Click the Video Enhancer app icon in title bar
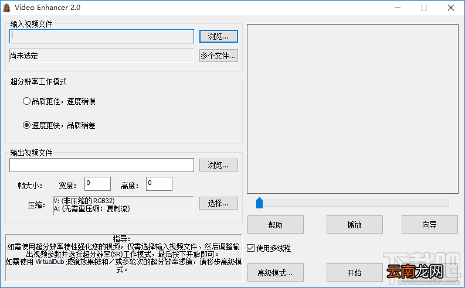This screenshot has height=288, width=465. pyautogui.click(x=7, y=8)
